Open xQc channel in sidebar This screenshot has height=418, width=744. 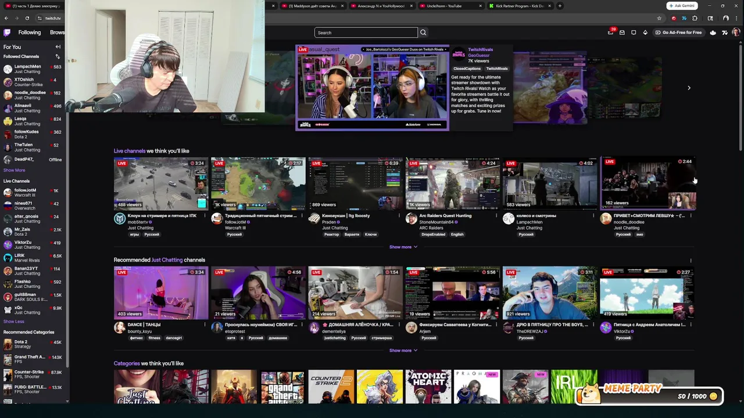tap(33, 310)
